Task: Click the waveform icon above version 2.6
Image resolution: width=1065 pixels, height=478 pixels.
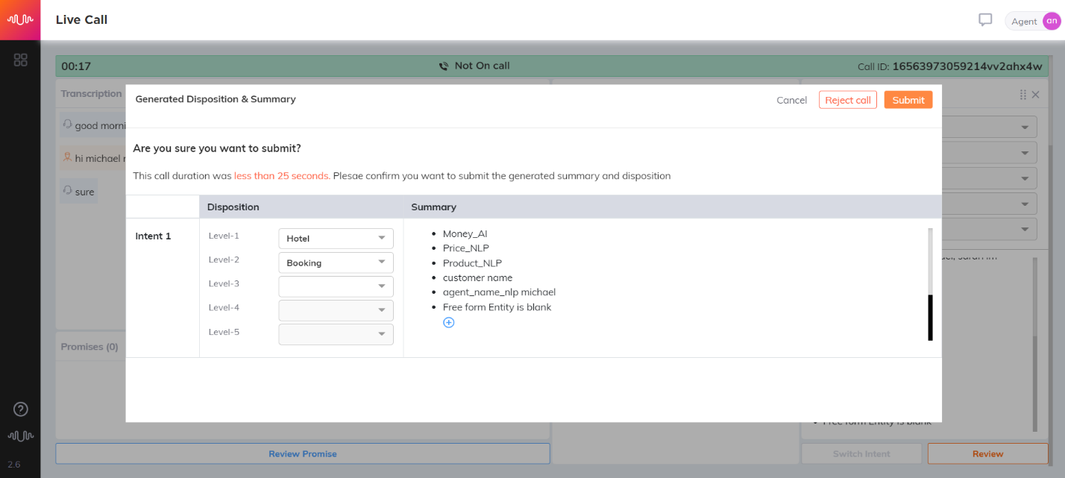Action: (x=21, y=435)
